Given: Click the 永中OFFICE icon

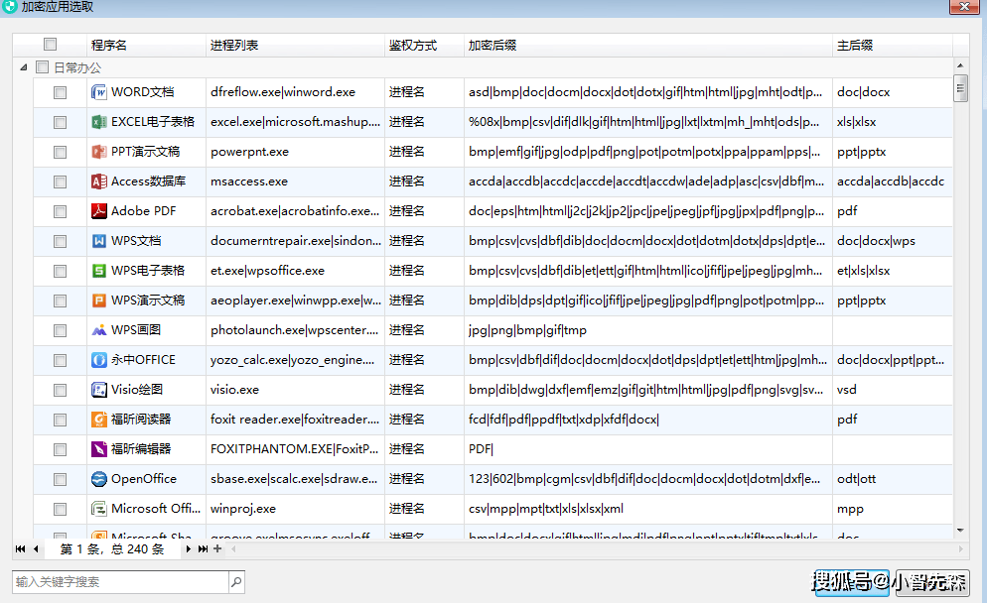Looking at the screenshot, I should click(99, 360).
